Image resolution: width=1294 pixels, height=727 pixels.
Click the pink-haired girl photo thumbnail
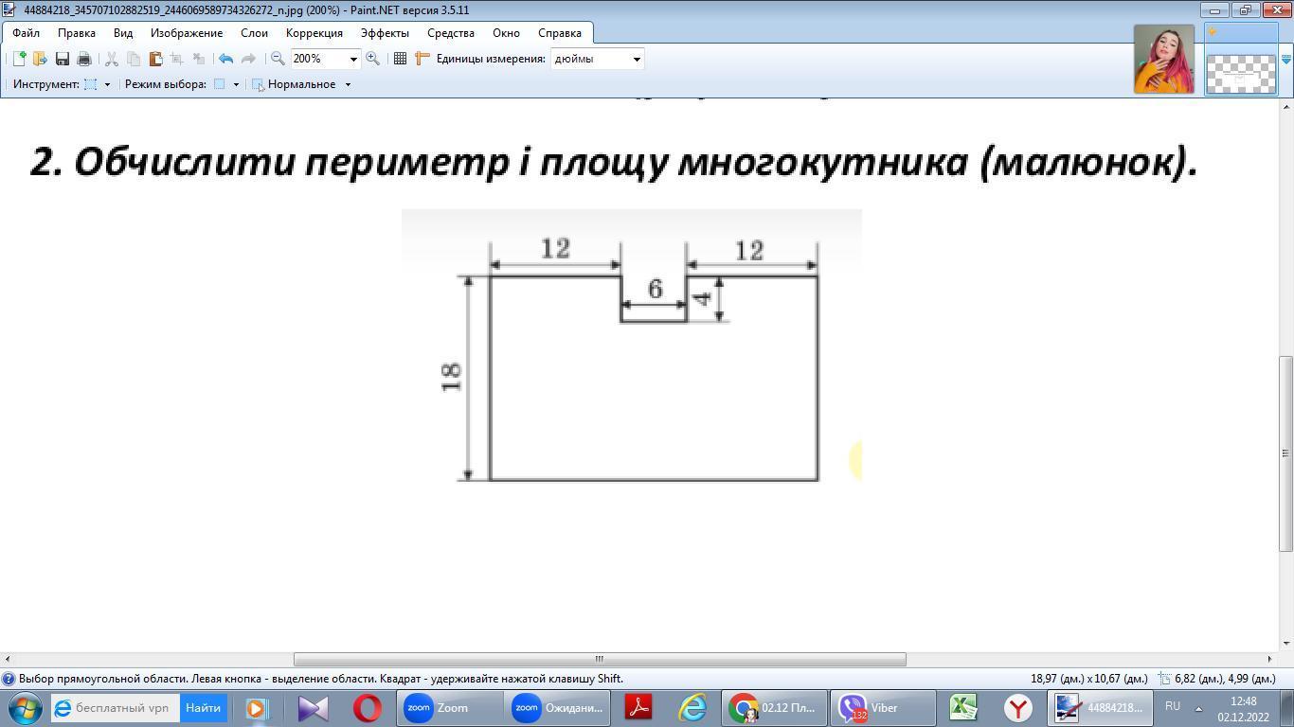(x=1164, y=59)
